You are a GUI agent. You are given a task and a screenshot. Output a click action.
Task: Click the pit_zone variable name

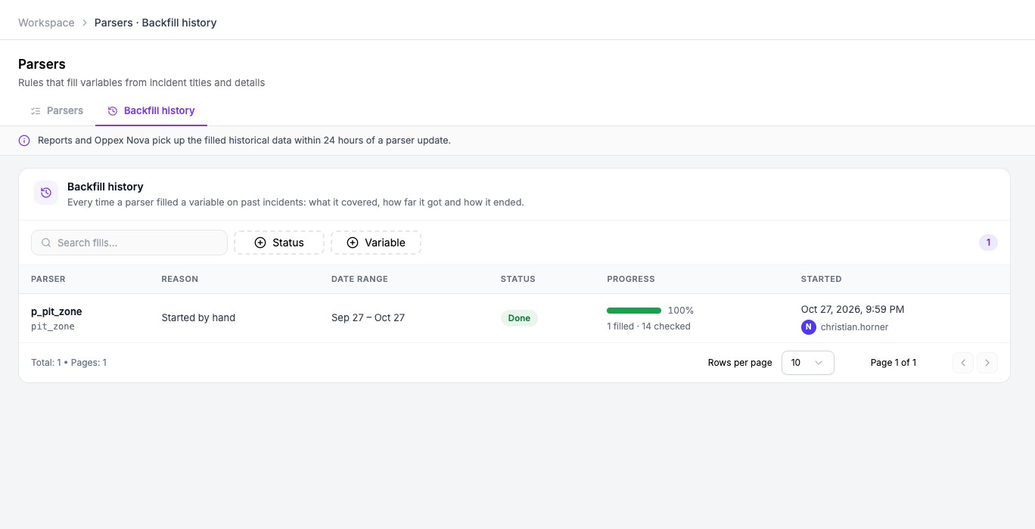(x=53, y=326)
